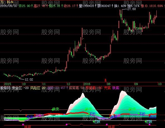
Task: Click the 风险区:20 indicator parameter
Action: (38, 88)
